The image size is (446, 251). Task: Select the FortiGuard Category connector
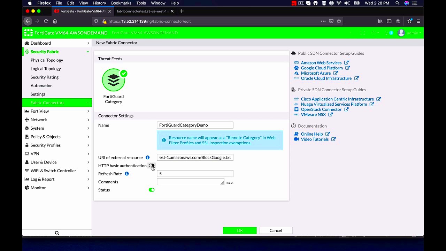coord(114,79)
